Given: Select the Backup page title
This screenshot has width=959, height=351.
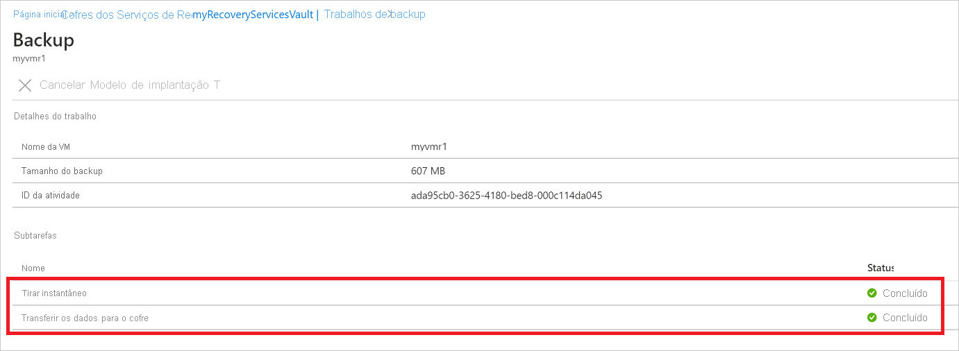Looking at the screenshot, I should tap(44, 40).
